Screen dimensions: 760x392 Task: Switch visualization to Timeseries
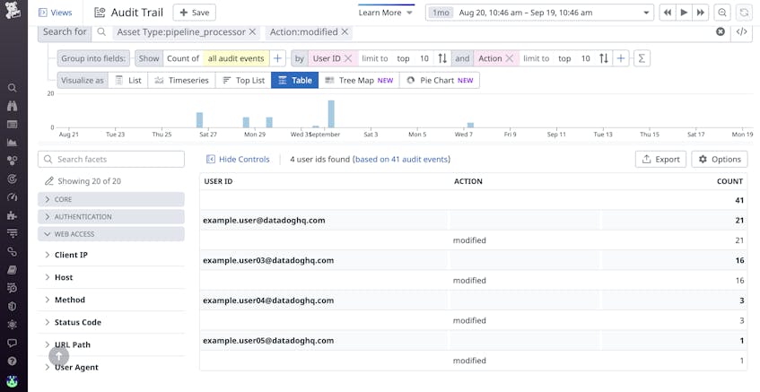tap(181, 81)
